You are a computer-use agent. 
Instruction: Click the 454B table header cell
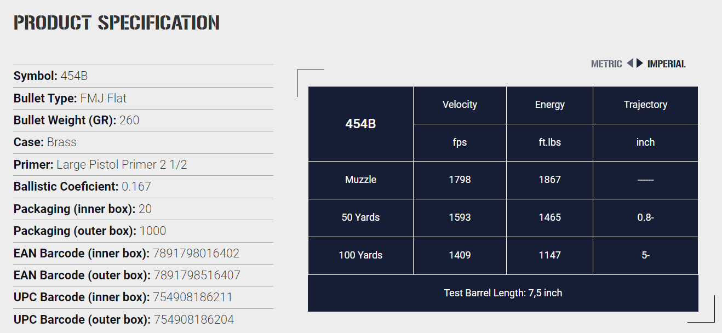360,124
